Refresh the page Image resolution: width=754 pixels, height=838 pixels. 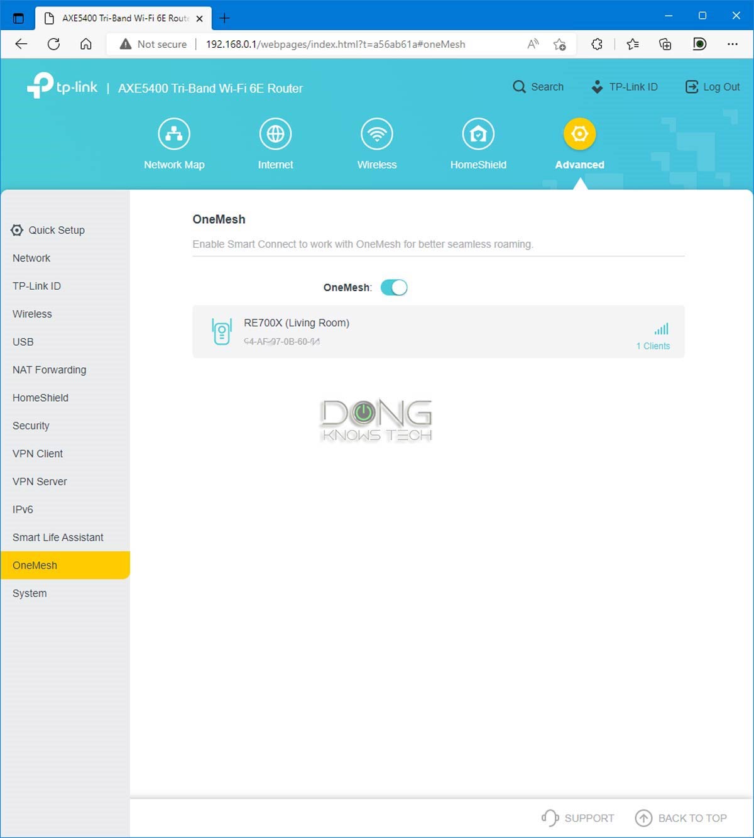pos(53,44)
